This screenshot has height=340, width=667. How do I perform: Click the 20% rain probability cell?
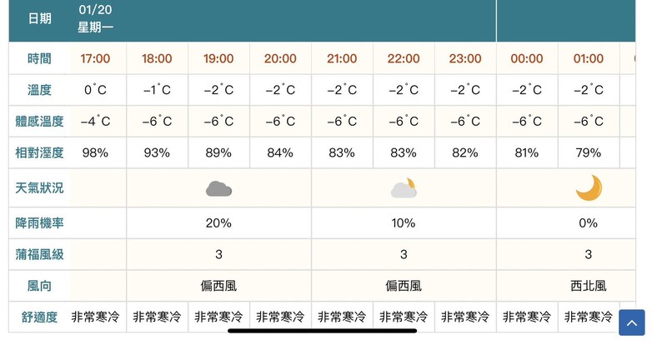tap(218, 223)
